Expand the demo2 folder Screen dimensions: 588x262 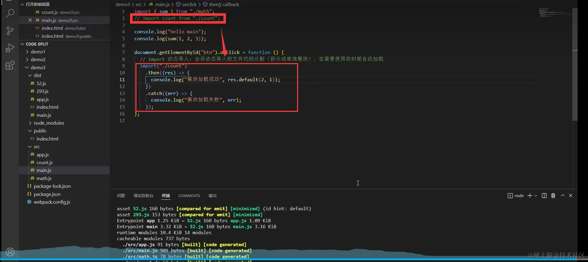pyautogui.click(x=27, y=59)
